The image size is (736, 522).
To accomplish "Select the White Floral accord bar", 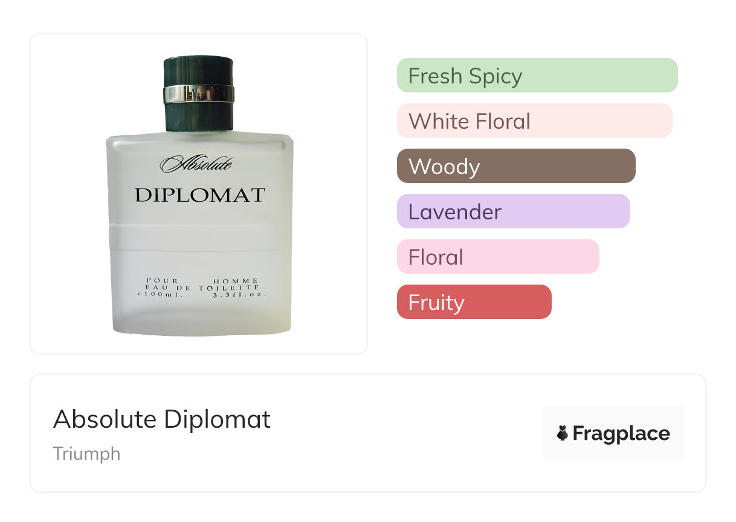I will tap(535, 121).
